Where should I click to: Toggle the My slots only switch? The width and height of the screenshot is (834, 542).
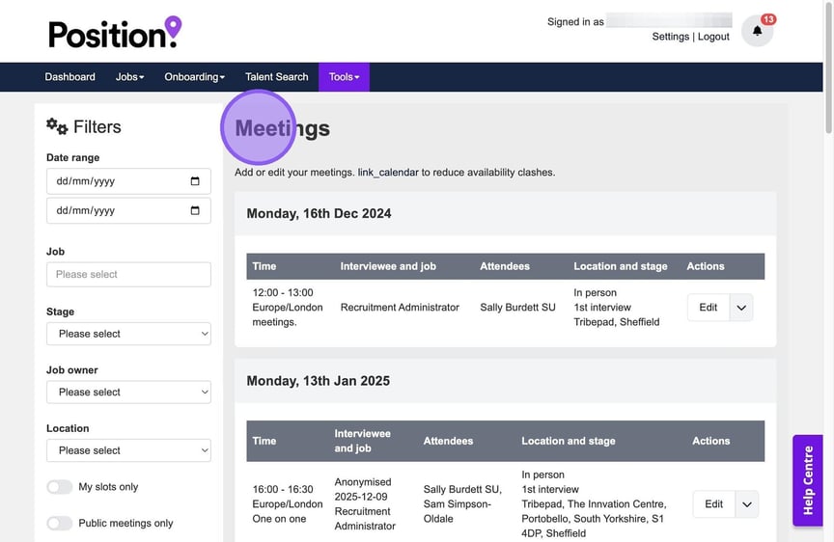pyautogui.click(x=60, y=487)
